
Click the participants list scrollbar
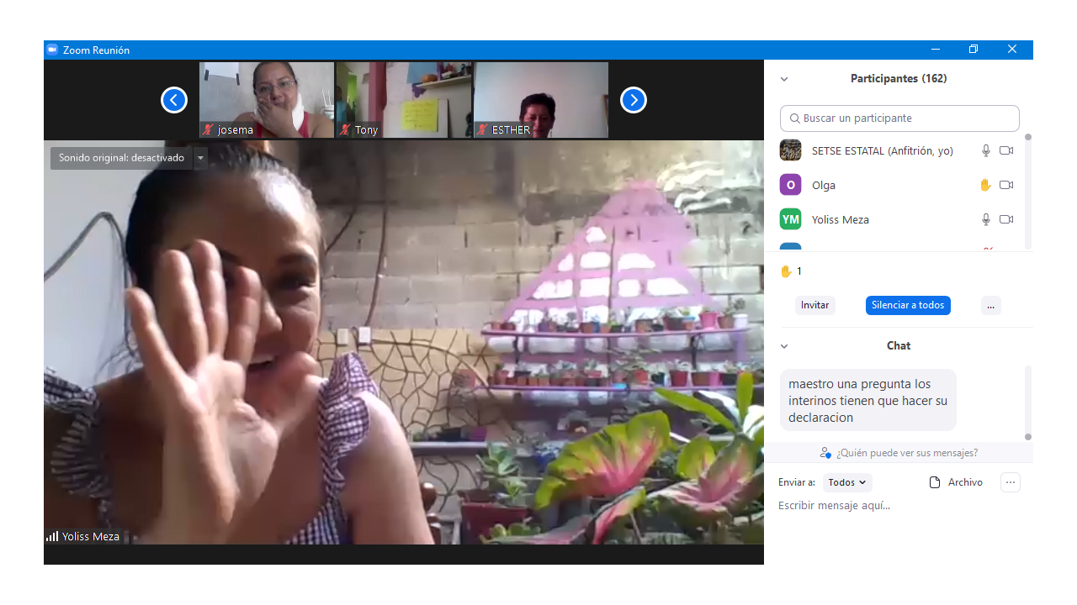pos(1027,191)
